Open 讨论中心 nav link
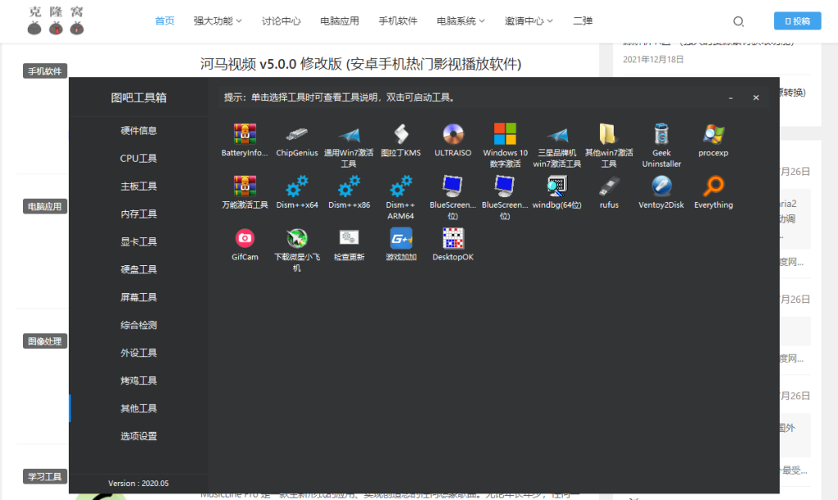Image resolution: width=838 pixels, height=500 pixels. [x=282, y=20]
